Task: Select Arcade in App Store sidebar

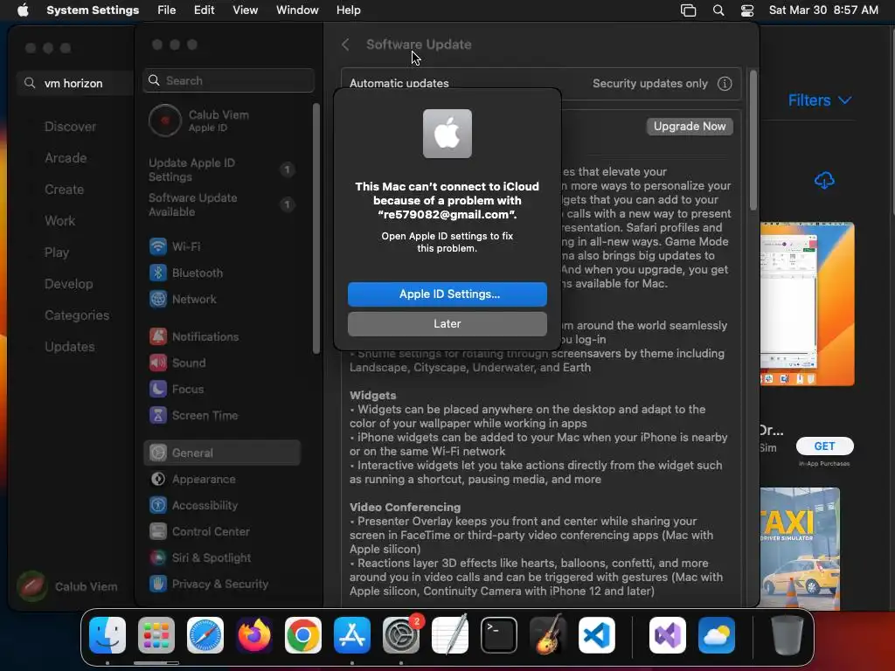Action: click(x=66, y=158)
